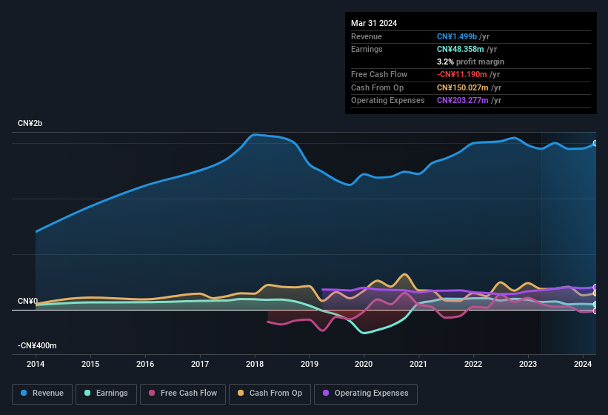This screenshot has height=415, width=608.
Task: Select the 2016 x-axis label
Action: tap(145, 364)
